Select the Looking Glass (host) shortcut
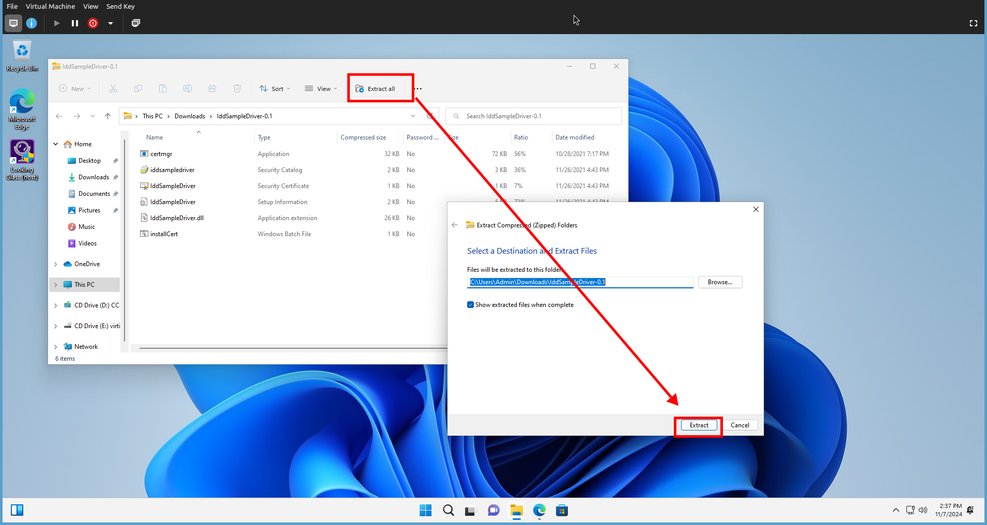The height and width of the screenshot is (525, 987). (22, 160)
